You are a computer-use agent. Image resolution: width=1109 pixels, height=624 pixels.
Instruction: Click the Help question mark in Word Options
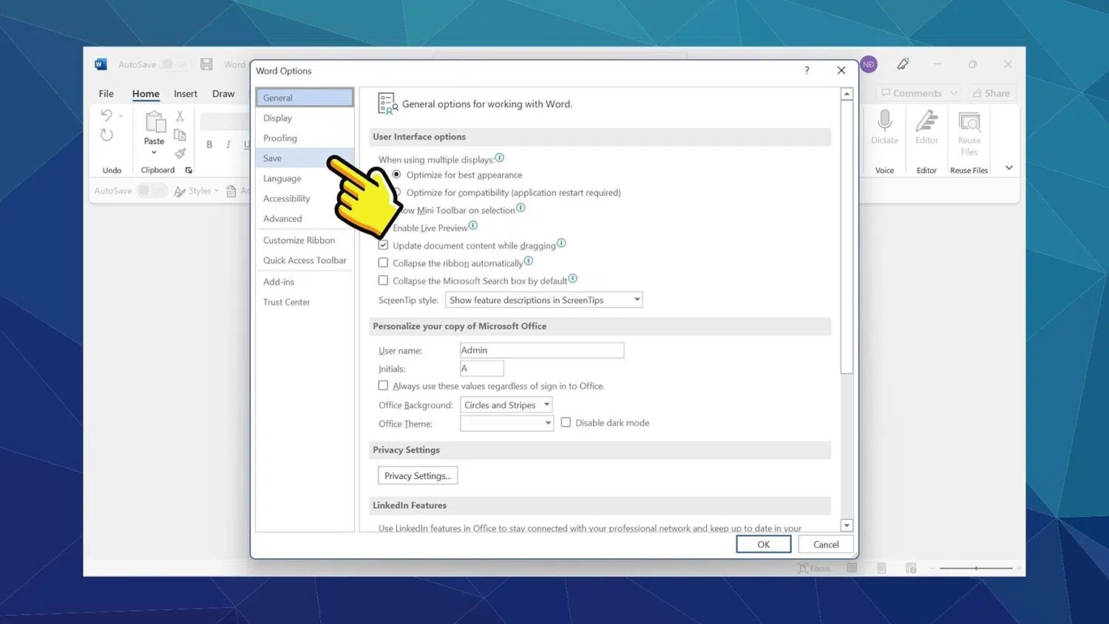807,70
